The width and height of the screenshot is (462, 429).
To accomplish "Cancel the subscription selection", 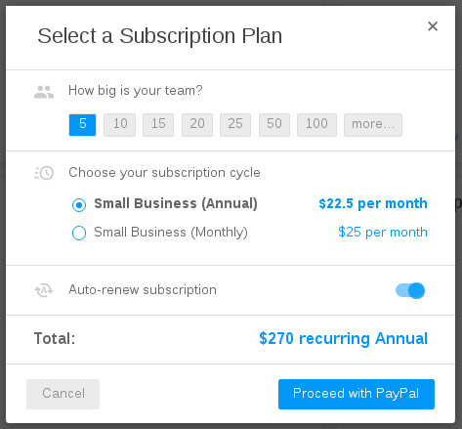I will [x=63, y=394].
